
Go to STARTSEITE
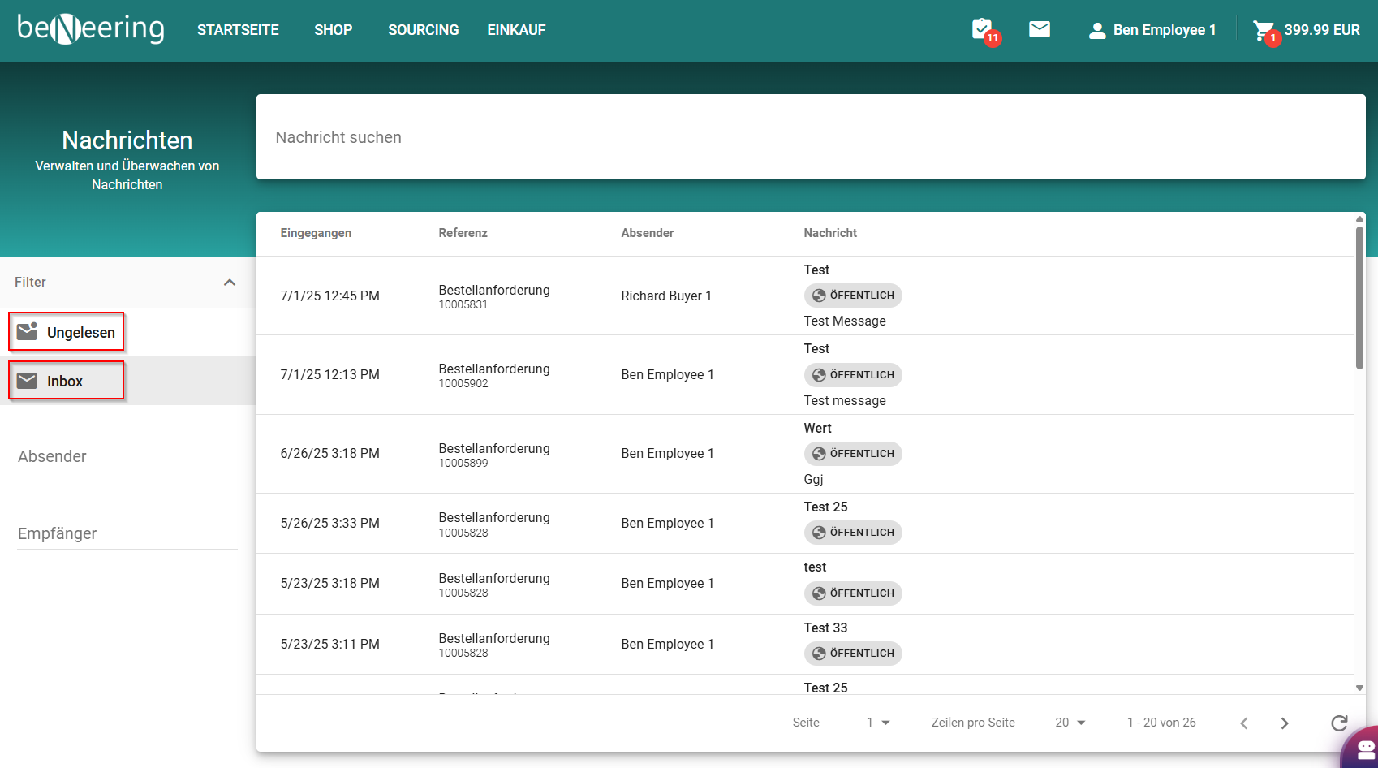[238, 30]
